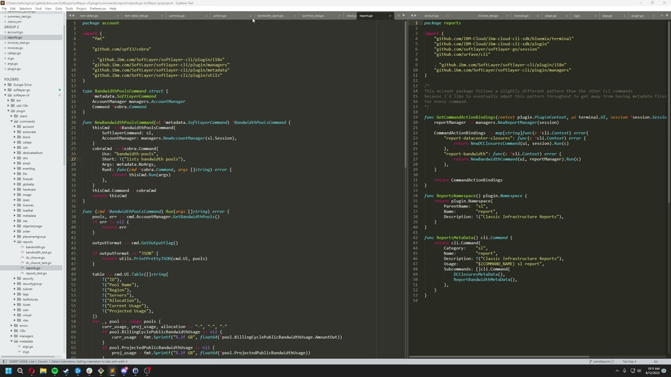Click callapi.go in Group 2 list
This screenshot has height=377, width=671.
click(x=14, y=53)
